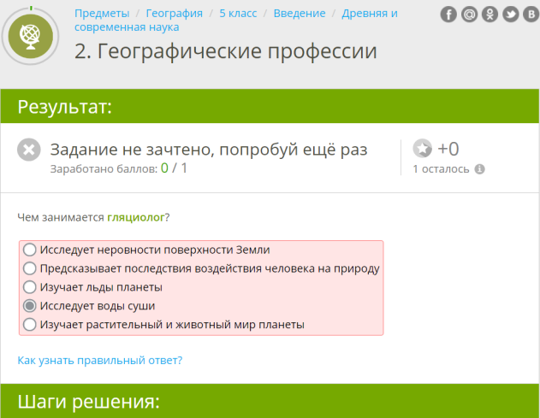
Task: Click the globe subject logo
Action: tap(33, 35)
